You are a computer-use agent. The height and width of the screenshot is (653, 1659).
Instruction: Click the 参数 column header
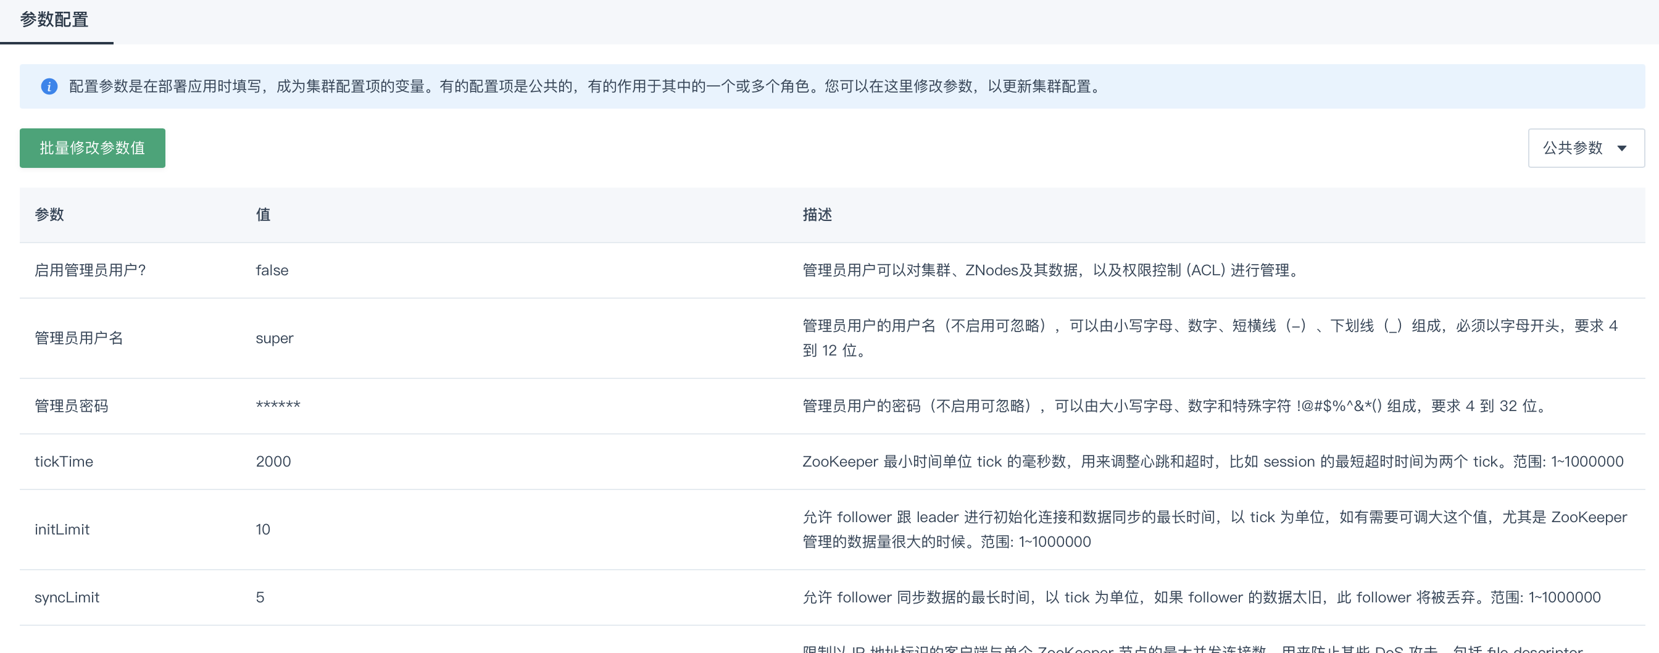tap(49, 214)
